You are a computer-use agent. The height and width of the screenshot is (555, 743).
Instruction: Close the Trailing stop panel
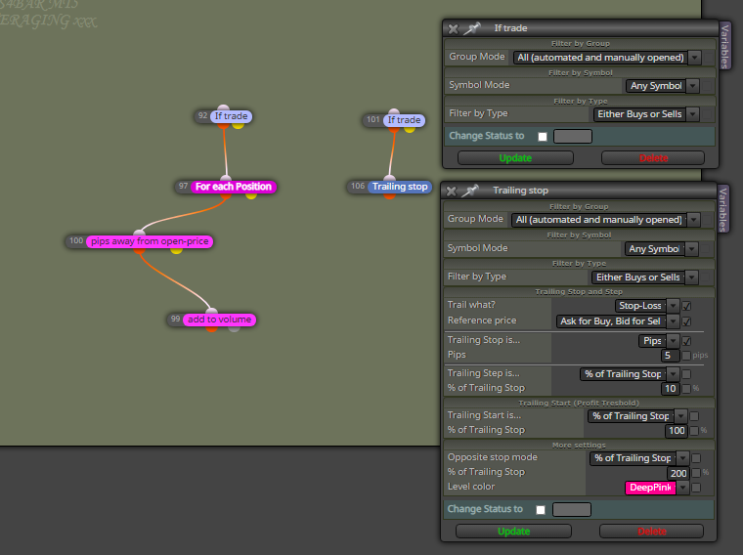(x=452, y=192)
